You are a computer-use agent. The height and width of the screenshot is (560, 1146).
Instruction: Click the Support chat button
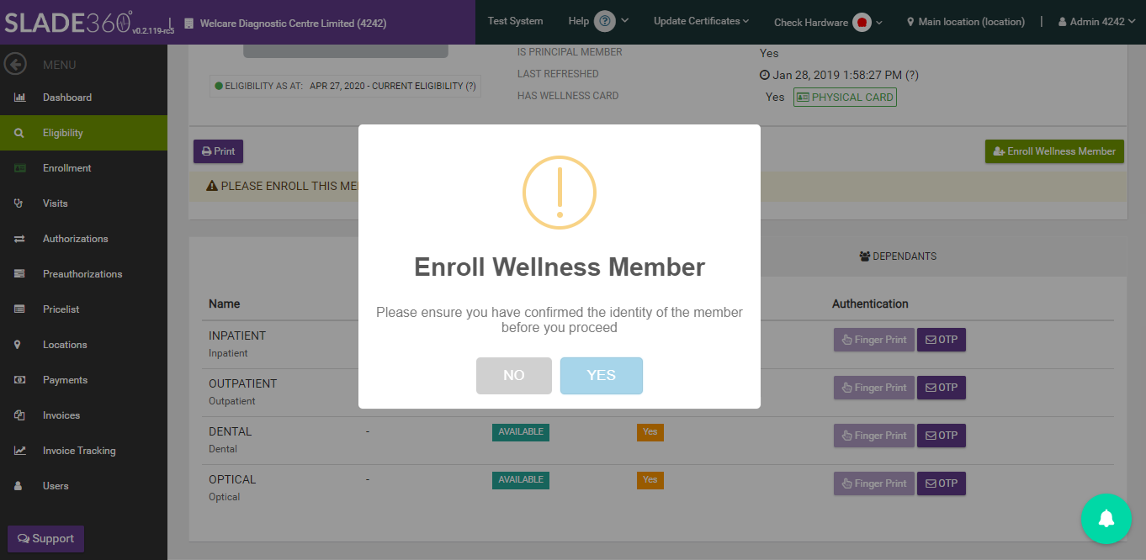click(x=46, y=539)
